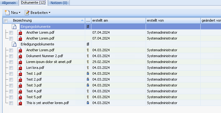221x113 pixels.
Task: Check the box for Lori lora.pdf
Action: pos(11,68)
